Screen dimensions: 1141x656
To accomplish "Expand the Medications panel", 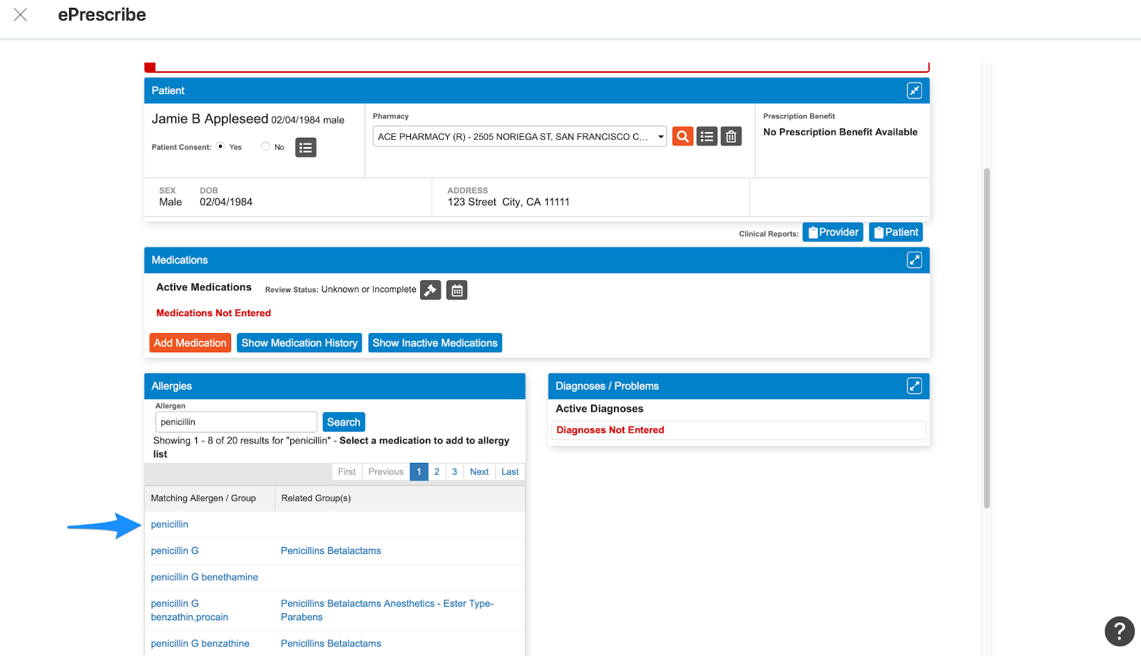I will pos(914,260).
